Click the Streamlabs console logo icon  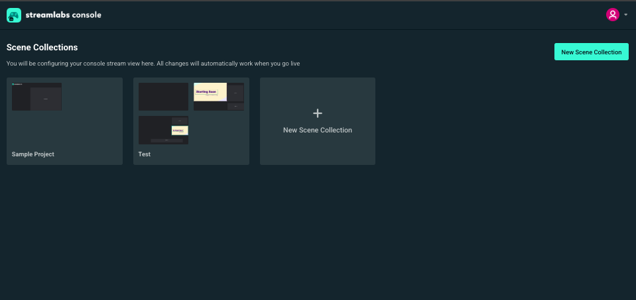(14, 15)
